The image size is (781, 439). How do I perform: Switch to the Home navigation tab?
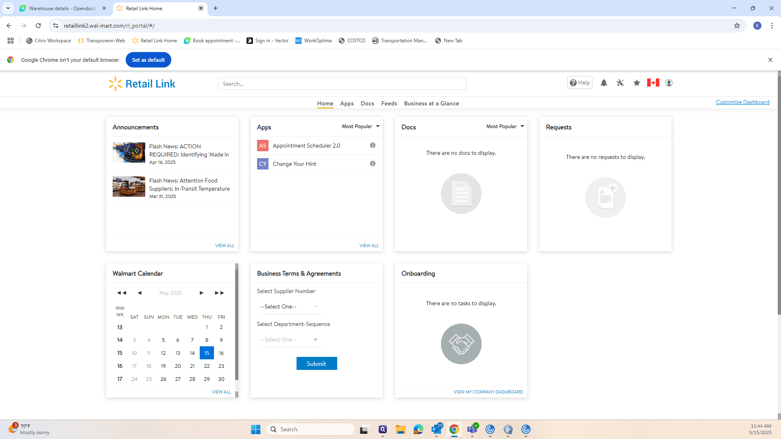tap(325, 104)
